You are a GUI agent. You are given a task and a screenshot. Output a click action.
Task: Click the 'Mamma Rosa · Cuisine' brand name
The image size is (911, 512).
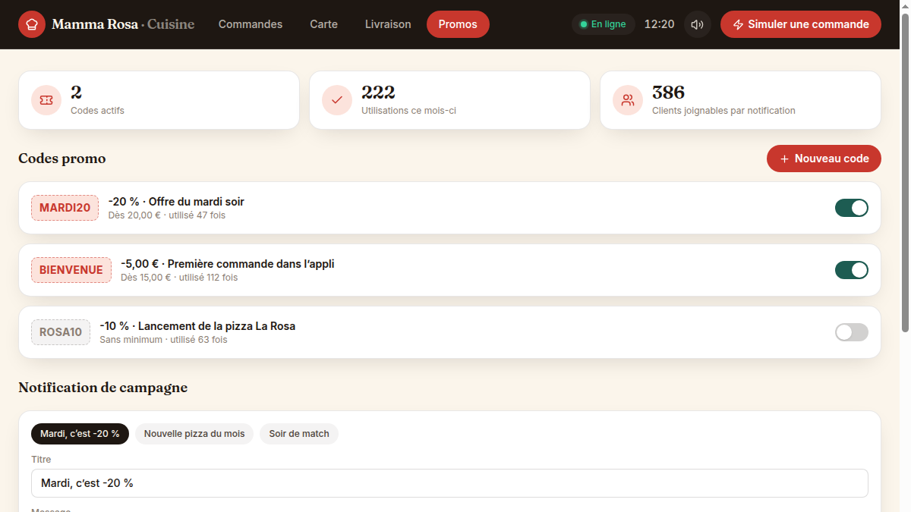123,24
